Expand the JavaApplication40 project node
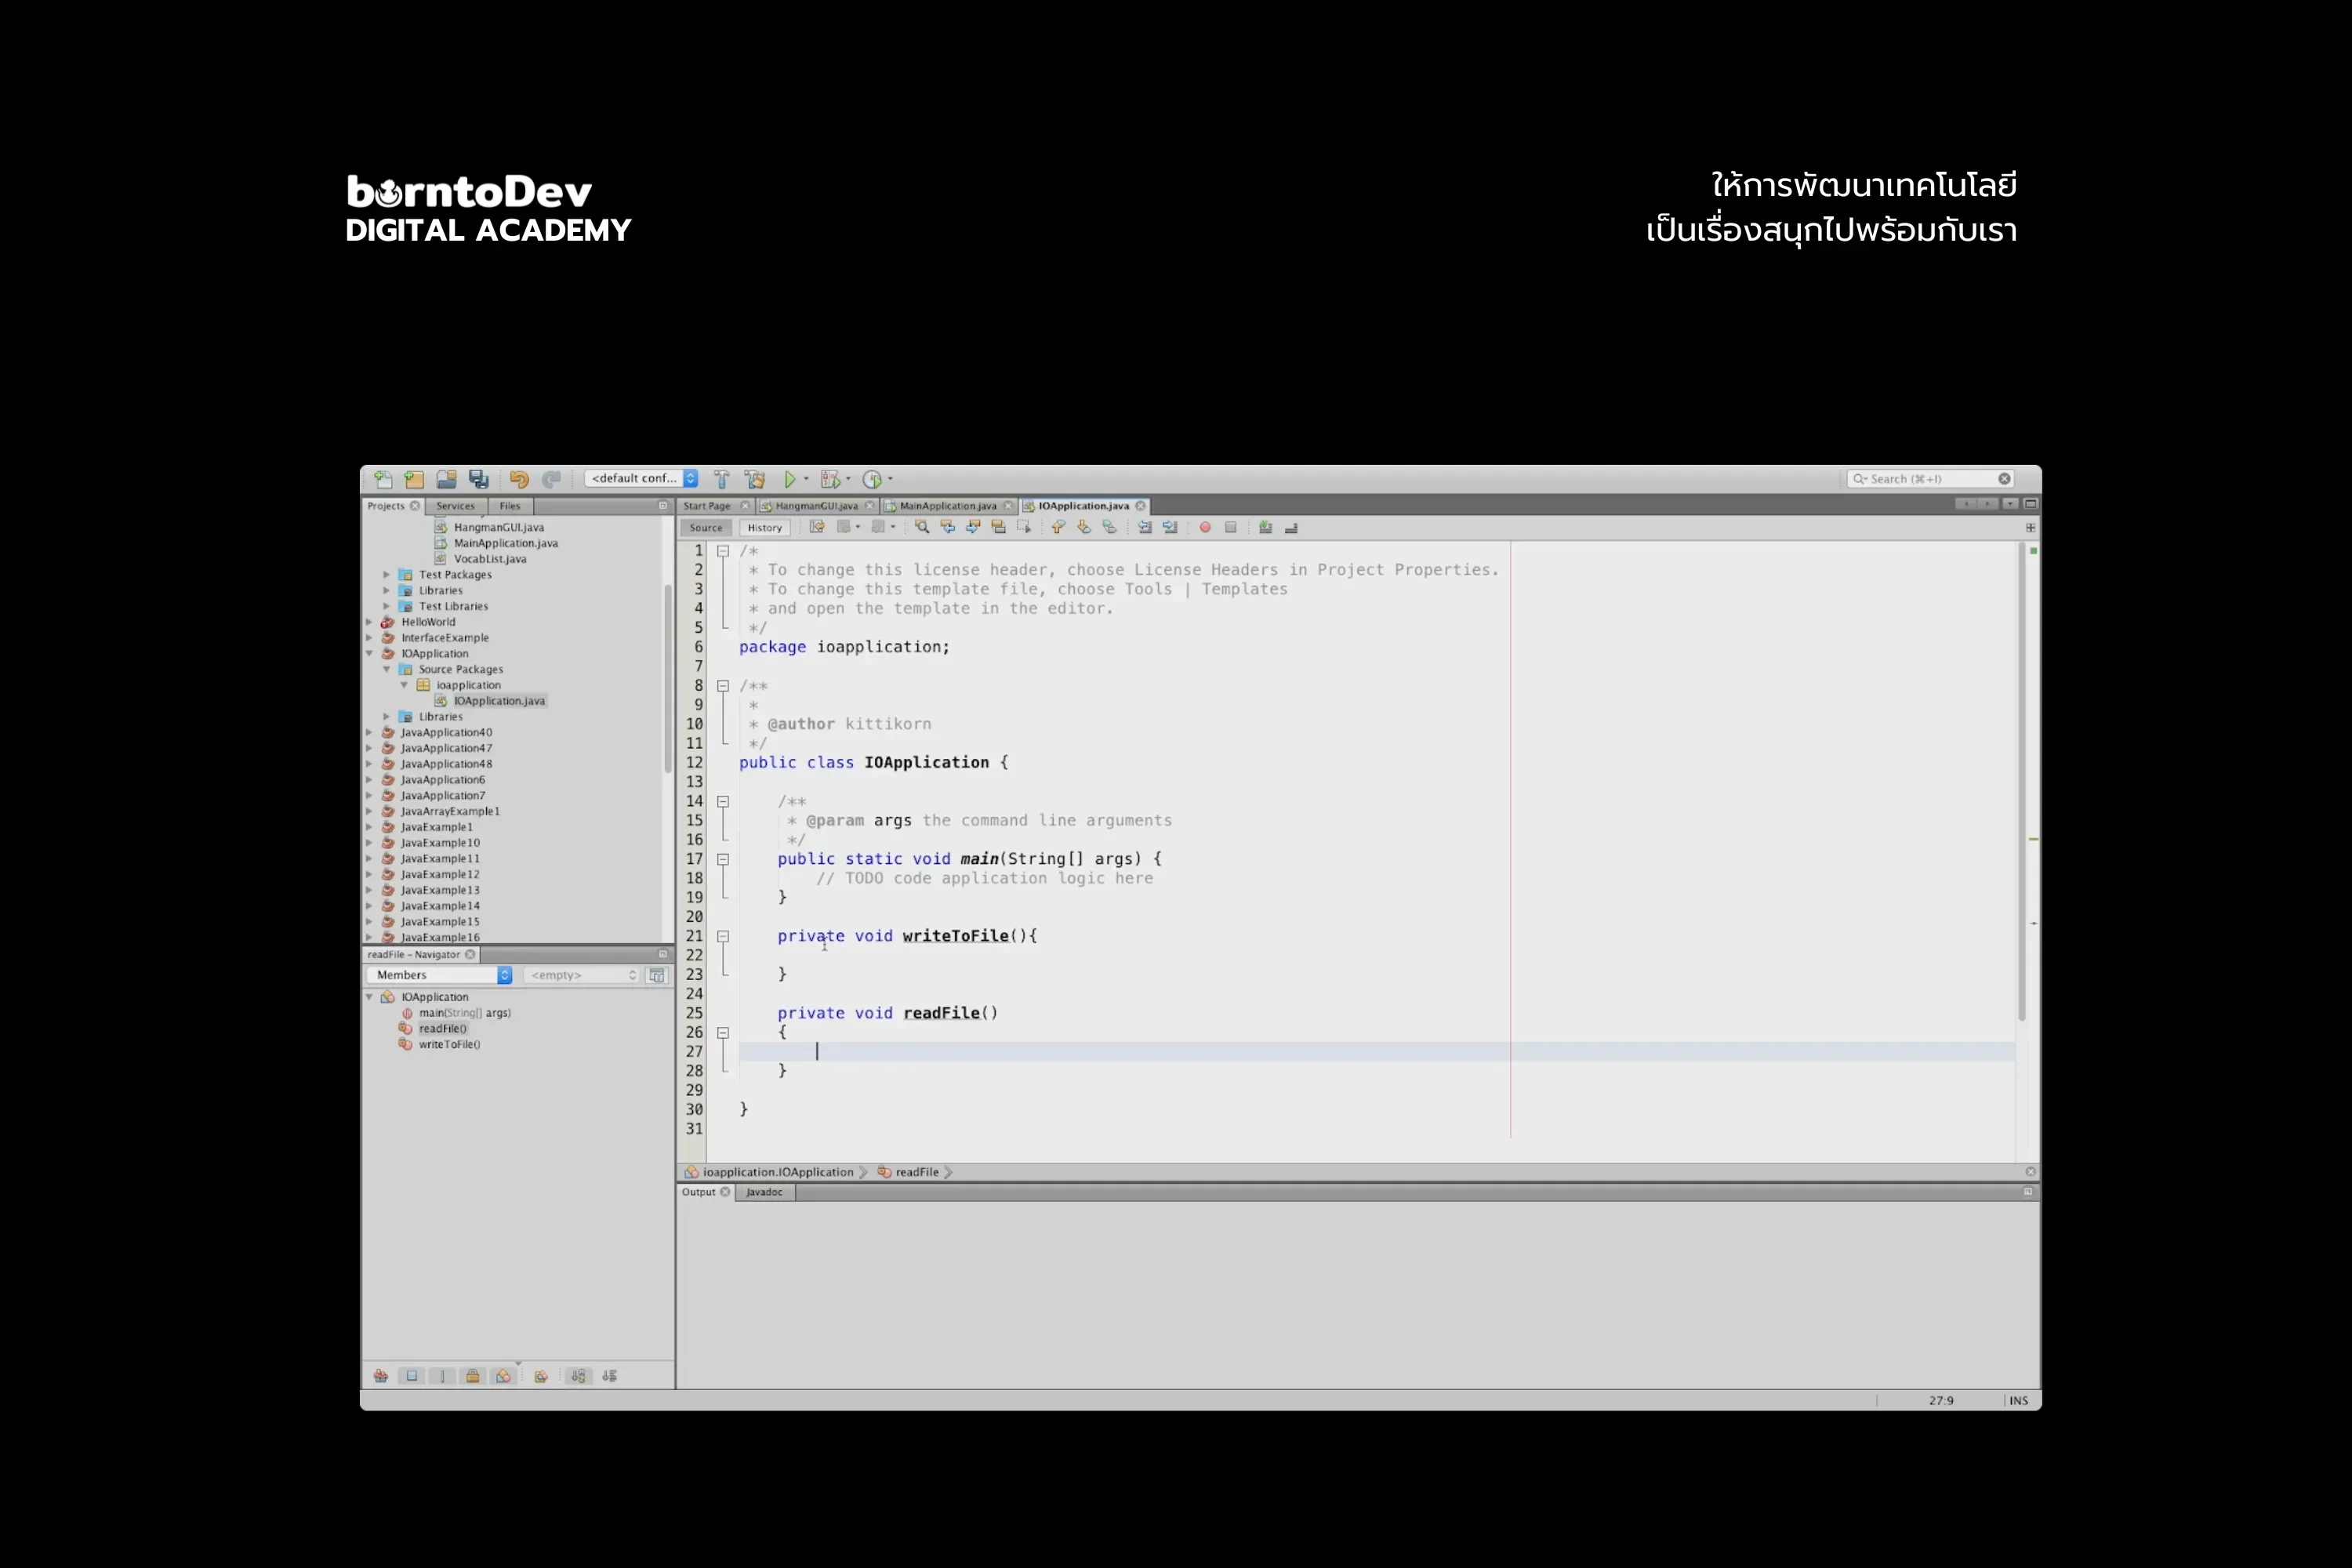Screen dimensions: 2352x1568 click(x=370, y=732)
